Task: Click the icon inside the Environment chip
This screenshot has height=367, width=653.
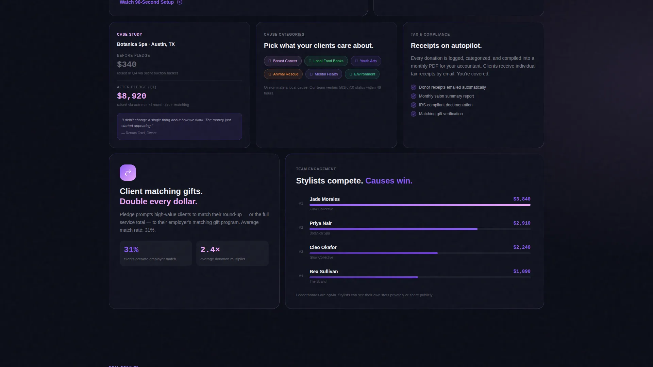Action: tap(351, 74)
